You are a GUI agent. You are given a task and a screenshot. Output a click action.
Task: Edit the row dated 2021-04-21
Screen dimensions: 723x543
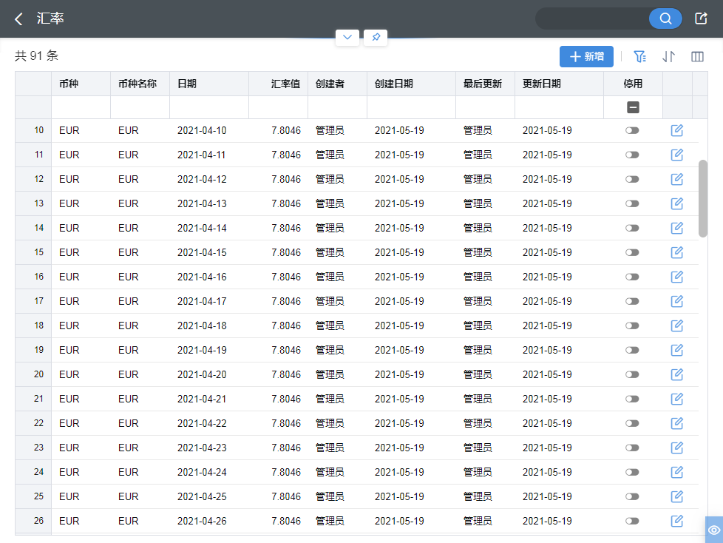(x=677, y=399)
